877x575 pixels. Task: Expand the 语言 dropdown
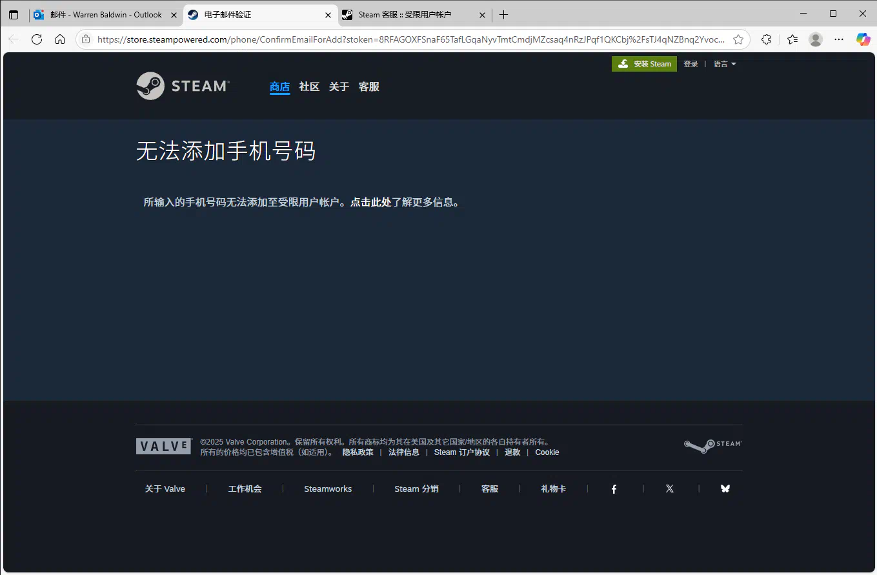[x=725, y=64]
